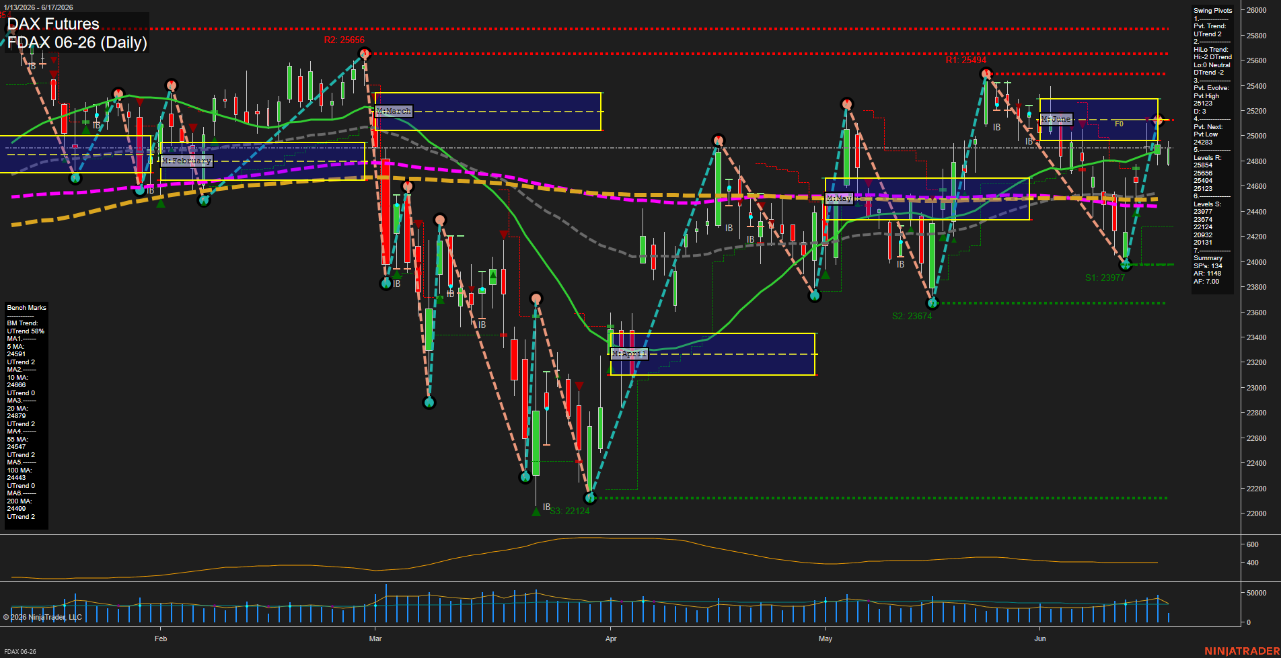This screenshot has width=1281, height=658.
Task: Select the S2: 23674 support label
Action: point(912,316)
